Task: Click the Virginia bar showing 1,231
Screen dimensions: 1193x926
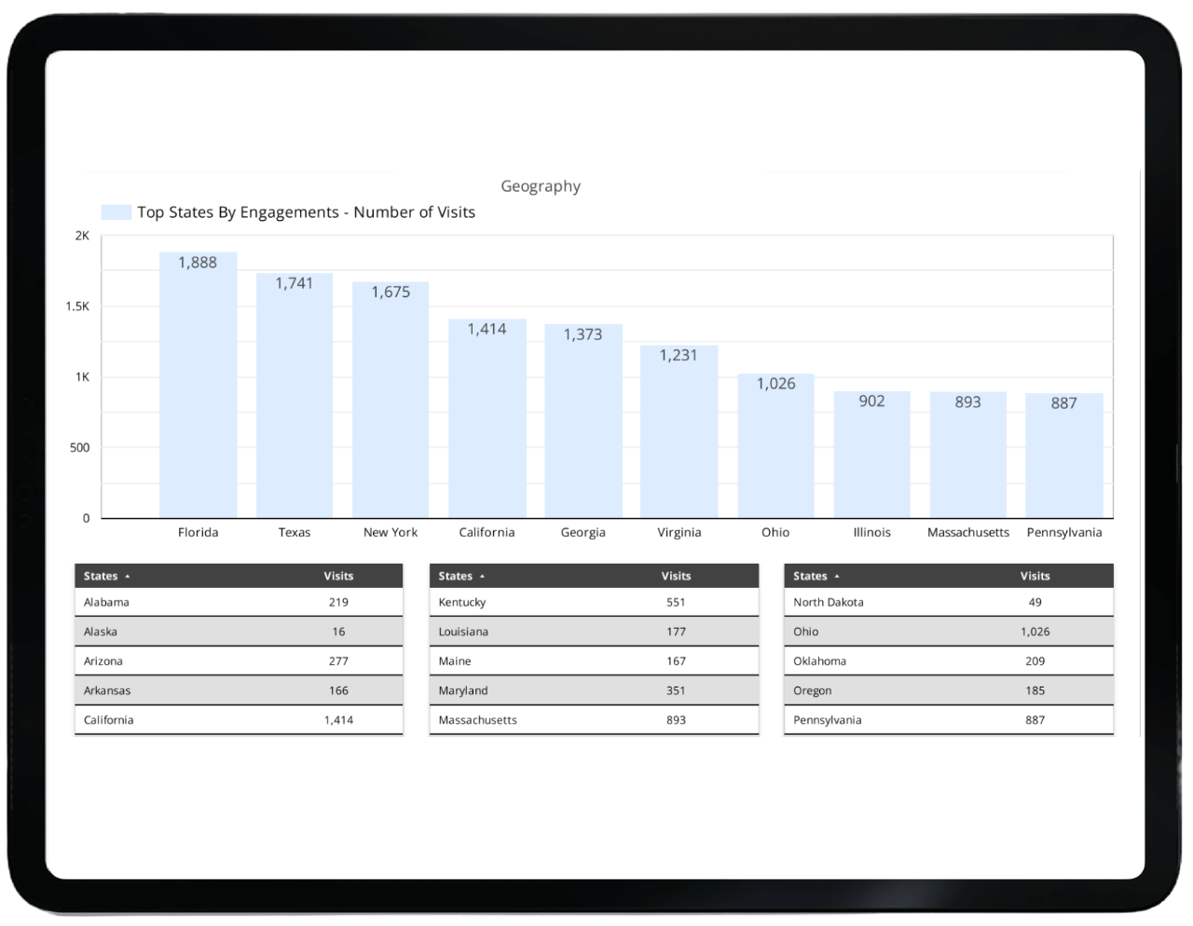Action: pyautogui.click(x=679, y=433)
